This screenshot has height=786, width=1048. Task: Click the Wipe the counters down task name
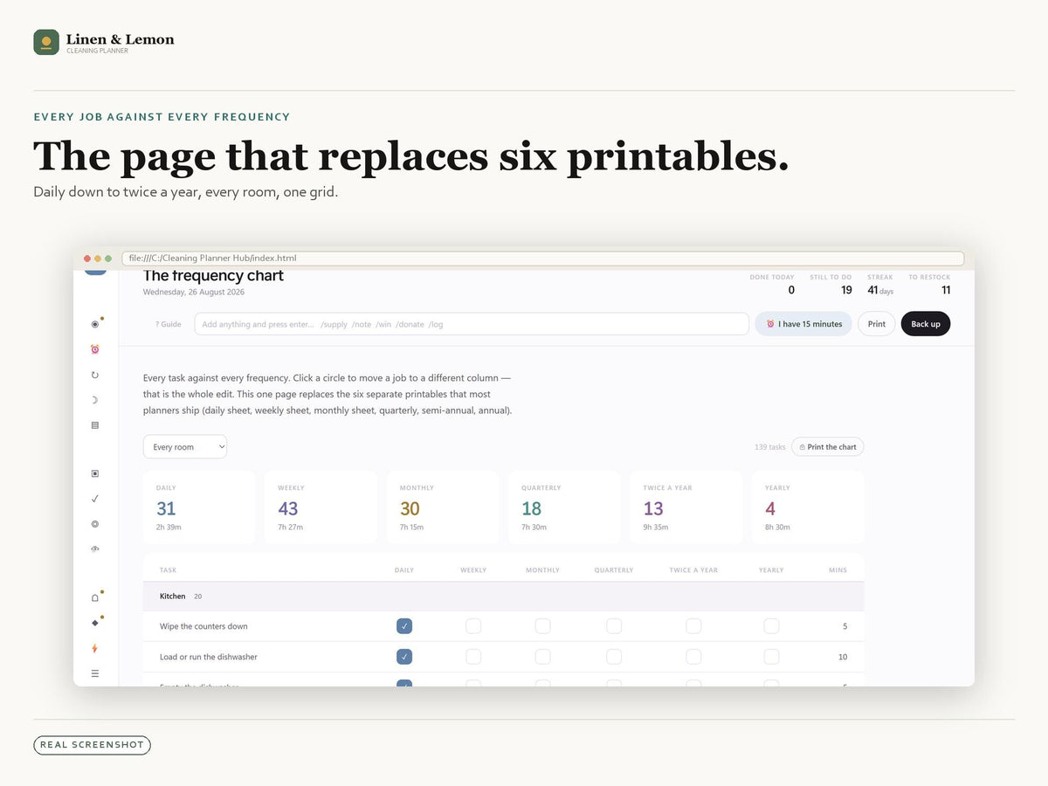point(203,626)
